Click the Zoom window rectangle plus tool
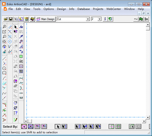 point(4,32)
